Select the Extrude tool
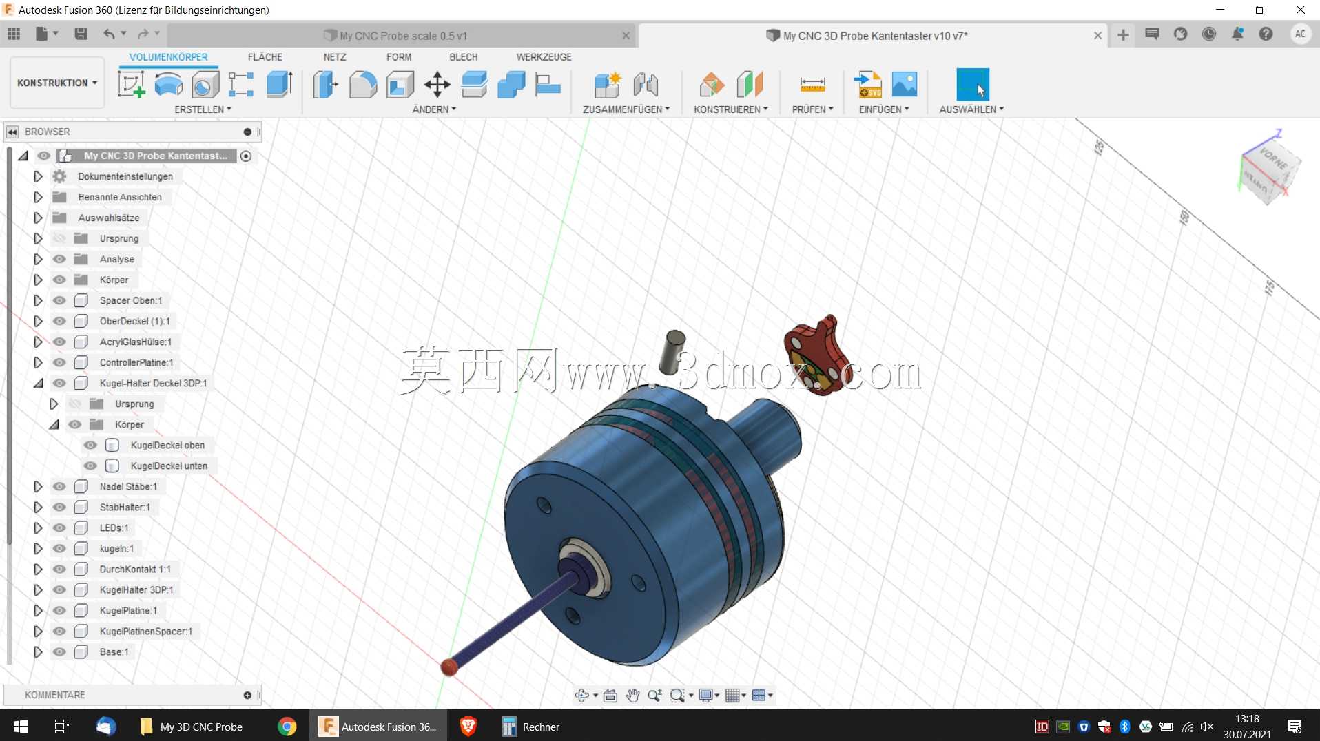 click(x=279, y=85)
